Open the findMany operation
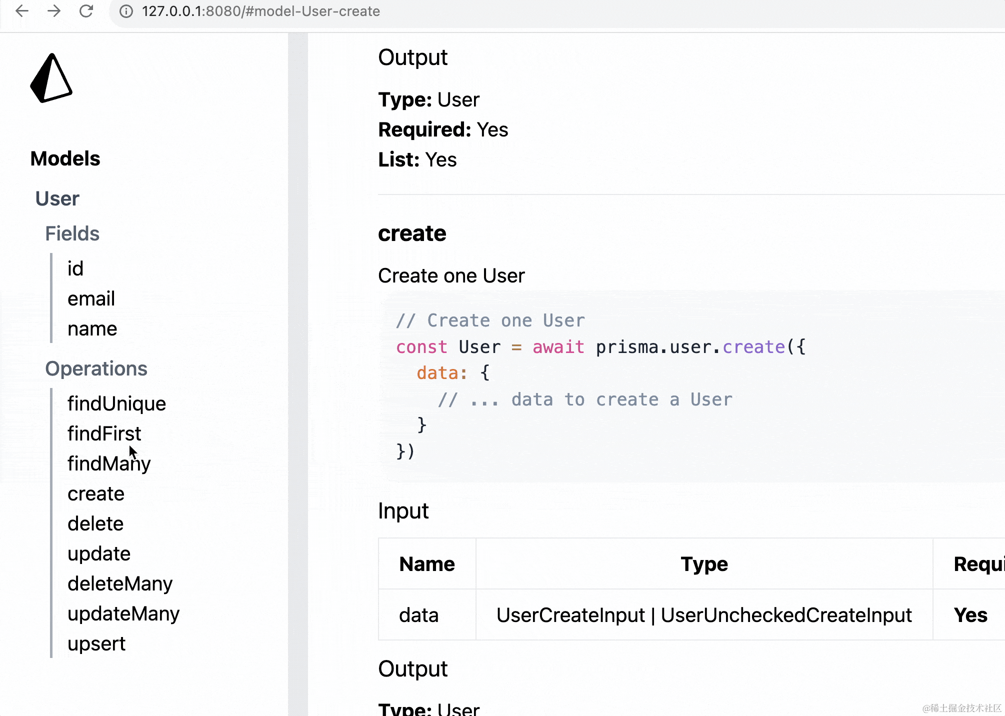 pyautogui.click(x=108, y=463)
